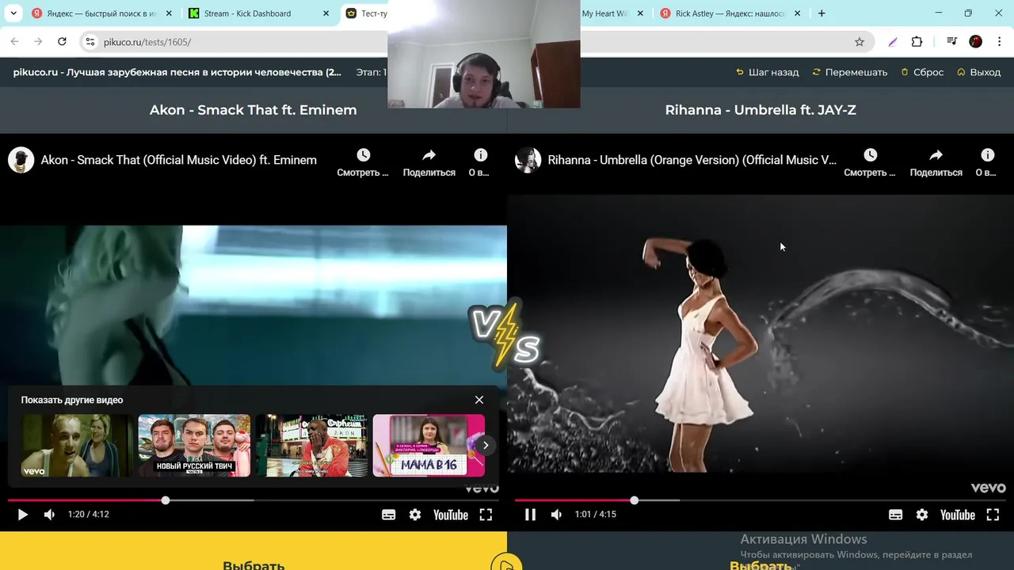
Task: Click 'Сброс' reset button
Action: pos(922,72)
